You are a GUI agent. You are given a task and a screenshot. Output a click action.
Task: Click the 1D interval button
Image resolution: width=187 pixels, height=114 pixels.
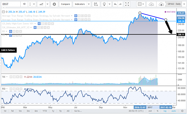tap(24, 4)
